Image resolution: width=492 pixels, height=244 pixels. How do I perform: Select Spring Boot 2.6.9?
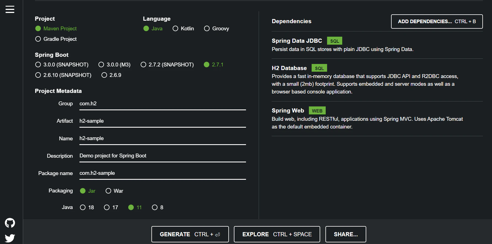coord(111,75)
